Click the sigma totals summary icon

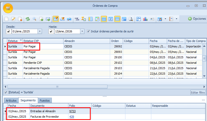84,19
